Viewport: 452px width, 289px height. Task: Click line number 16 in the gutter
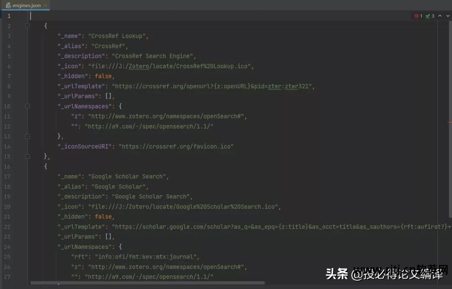click(7, 166)
